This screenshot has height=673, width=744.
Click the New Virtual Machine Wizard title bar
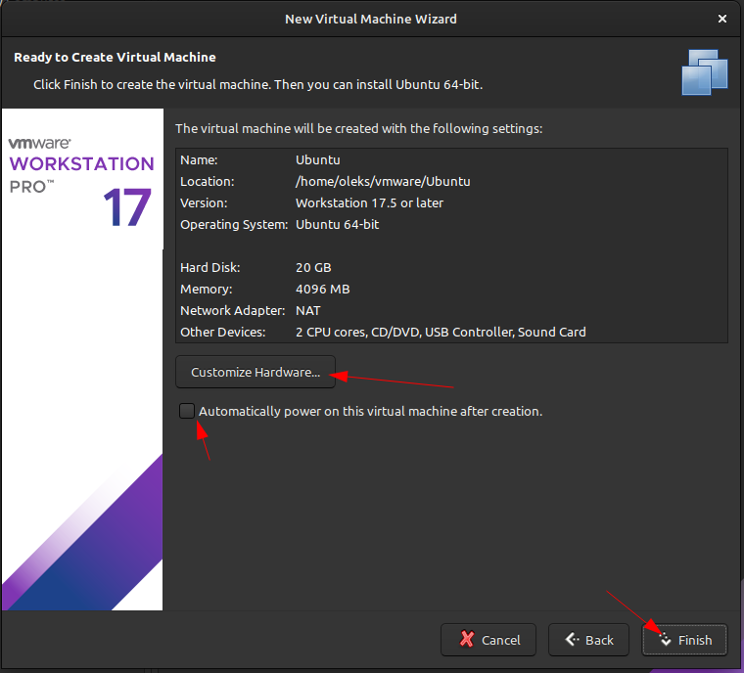(370, 19)
